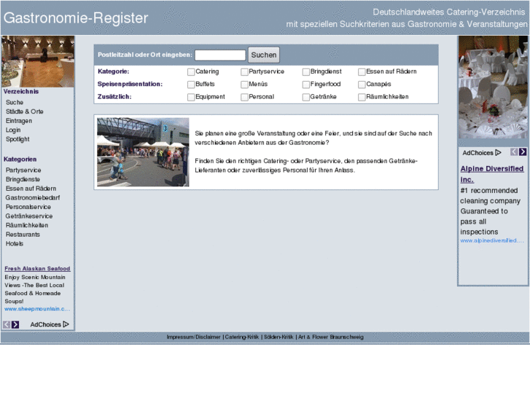Check the Bringdienst category
This screenshot has height=397, width=530.
[x=306, y=71]
